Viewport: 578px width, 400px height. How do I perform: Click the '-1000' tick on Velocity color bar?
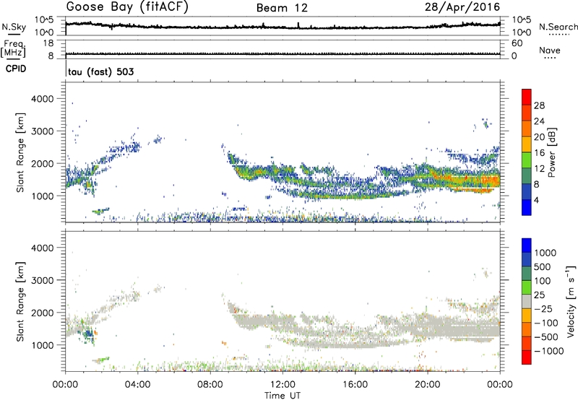coord(549,351)
